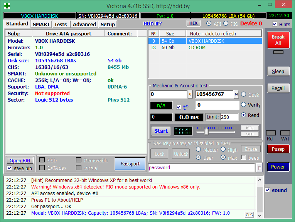Image resolution: width=295 pixels, height=222 pixels.
Task: Click the start LBA input field
Action: click(x=169, y=94)
